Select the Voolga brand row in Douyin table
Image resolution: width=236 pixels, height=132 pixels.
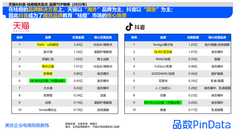pos(178,45)
